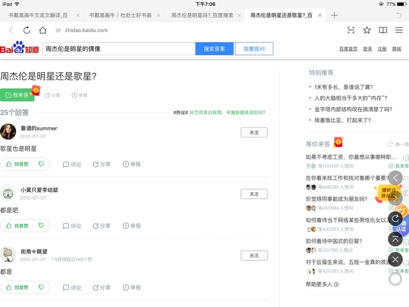
Task: Upvote 街角※眺望's answer with 抢首赞
Action: (x=17, y=287)
